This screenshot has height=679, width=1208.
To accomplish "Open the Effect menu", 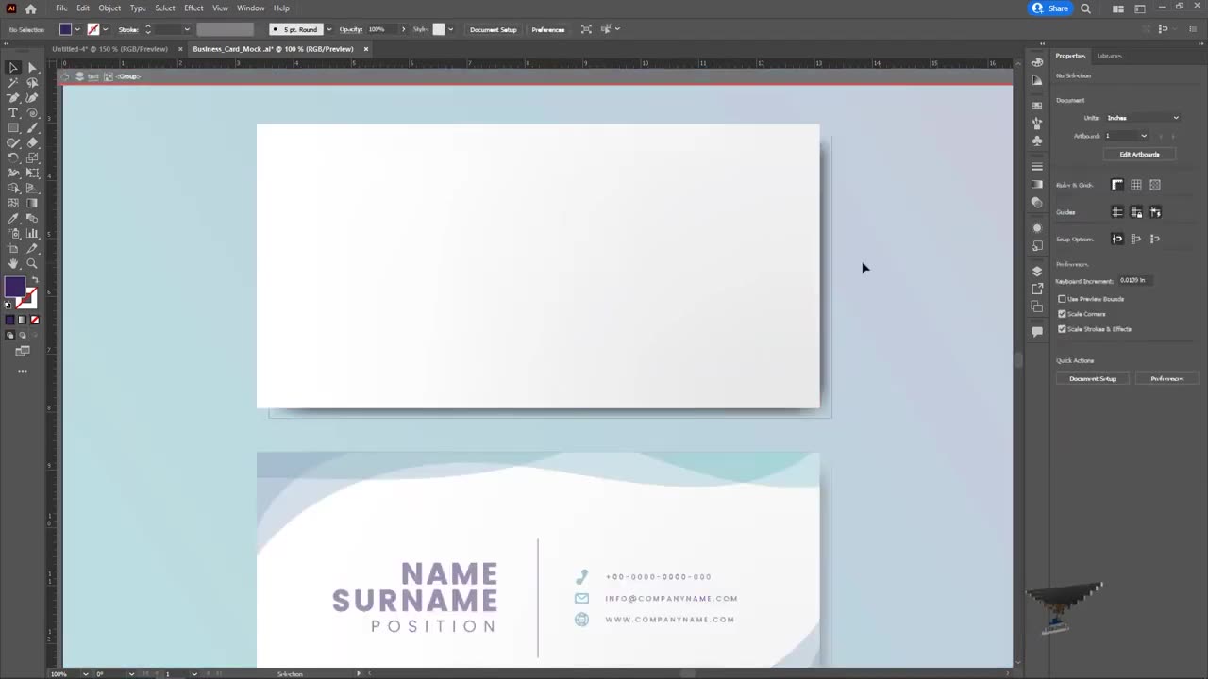I will point(193,8).
